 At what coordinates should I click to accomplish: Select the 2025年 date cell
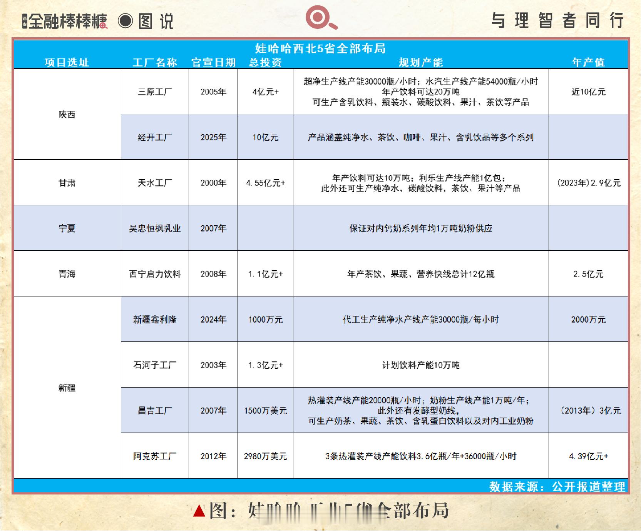pyautogui.click(x=213, y=137)
